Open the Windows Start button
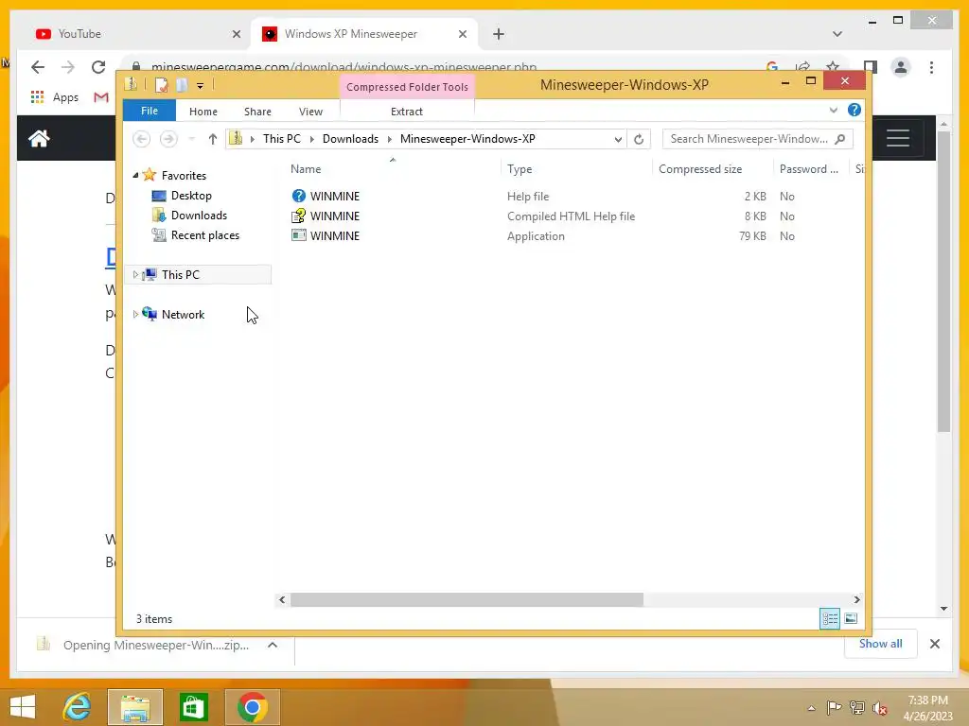This screenshot has width=969, height=726. [23, 707]
